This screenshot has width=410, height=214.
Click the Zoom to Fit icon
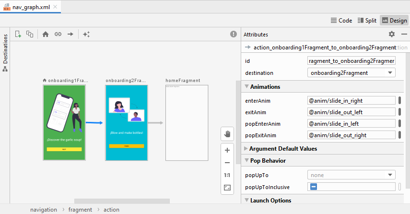(x=227, y=188)
